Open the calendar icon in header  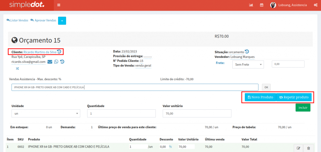coord(261,5)
